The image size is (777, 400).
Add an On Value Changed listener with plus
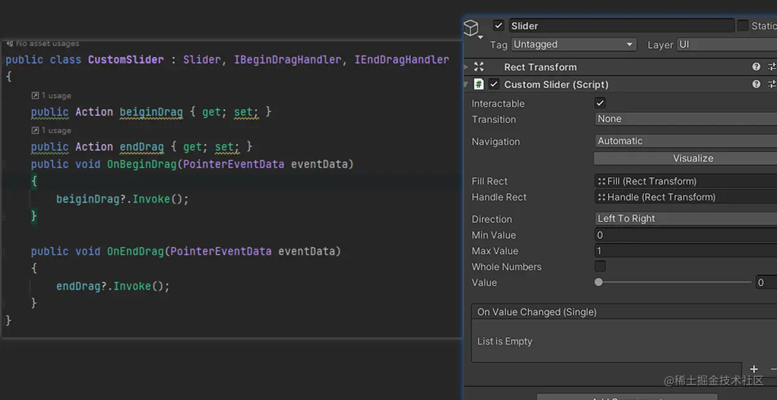coord(754,369)
